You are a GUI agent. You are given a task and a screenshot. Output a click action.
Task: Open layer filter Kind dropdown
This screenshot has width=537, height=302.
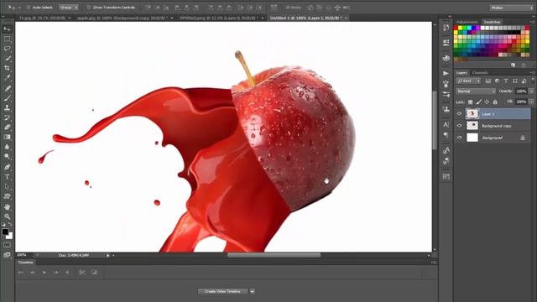(x=468, y=81)
